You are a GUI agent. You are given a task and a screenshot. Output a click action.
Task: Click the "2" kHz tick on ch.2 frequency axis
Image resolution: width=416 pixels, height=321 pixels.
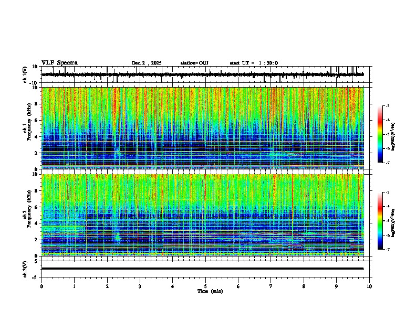pyautogui.click(x=37, y=240)
